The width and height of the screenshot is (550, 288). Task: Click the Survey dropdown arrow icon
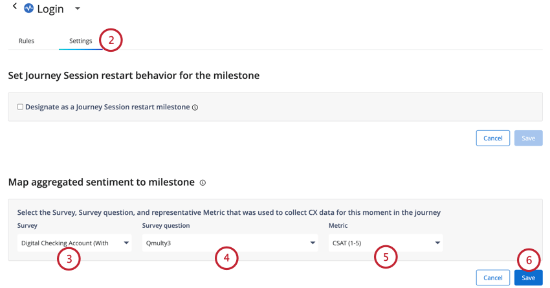click(126, 243)
